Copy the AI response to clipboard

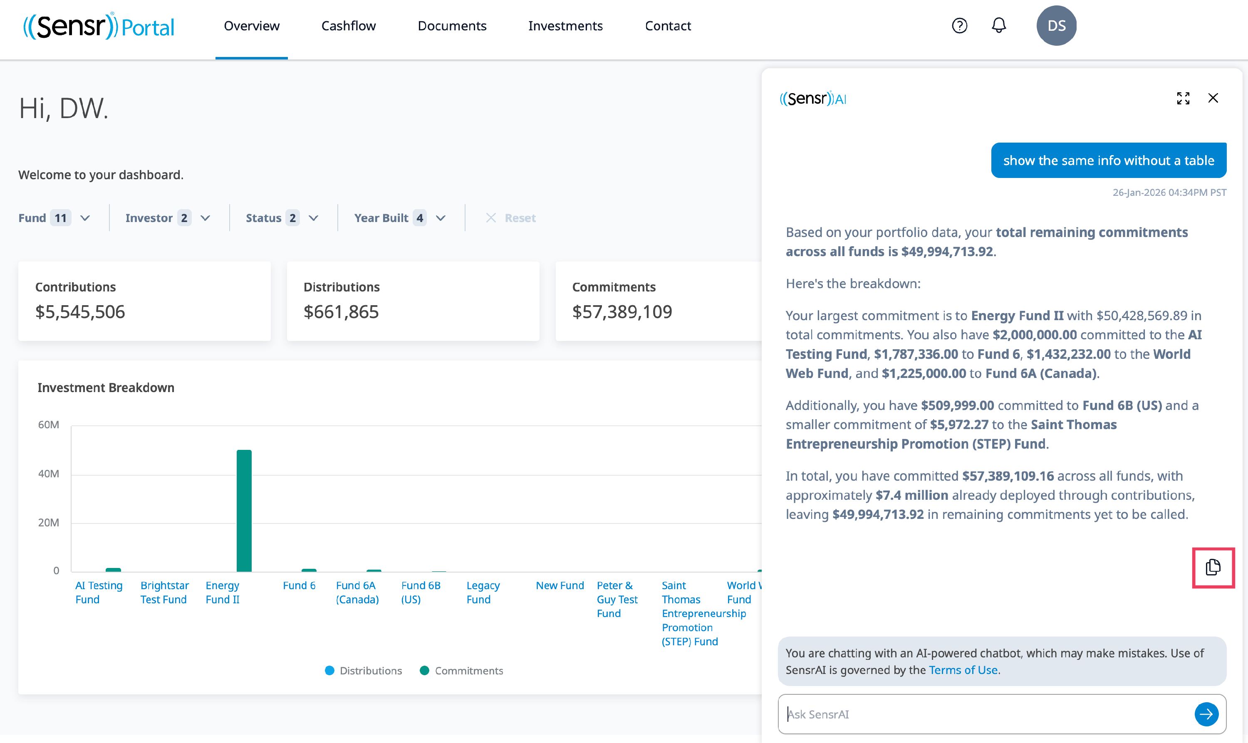[1213, 567]
